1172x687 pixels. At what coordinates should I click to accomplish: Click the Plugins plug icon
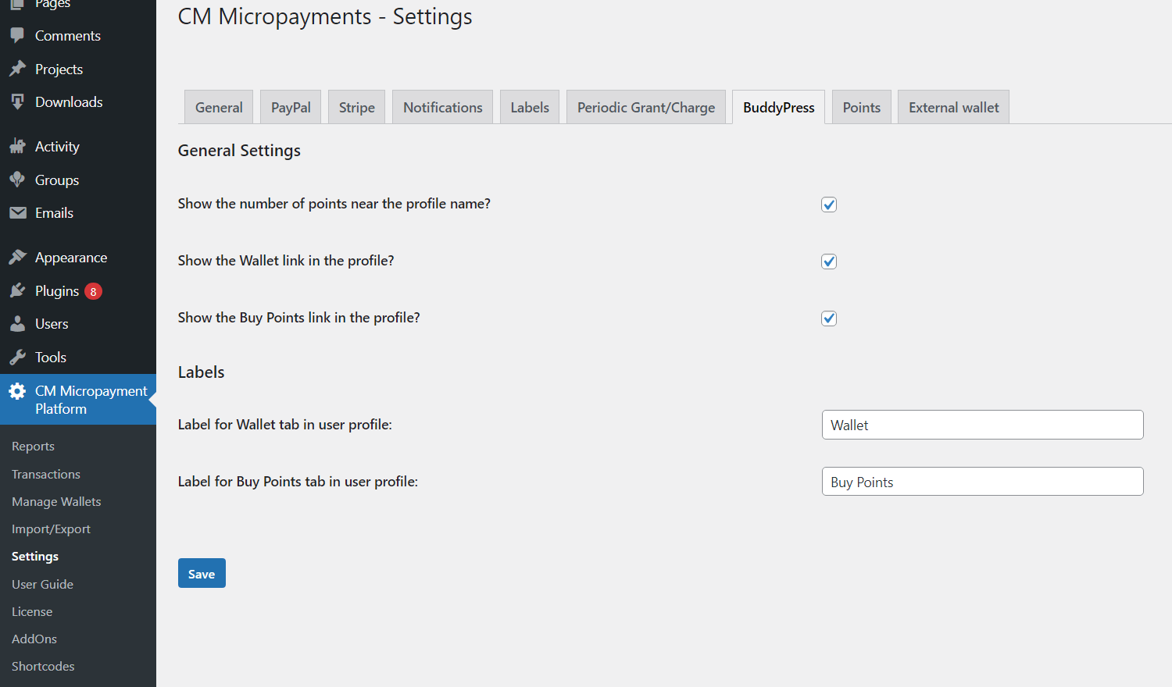[17, 291]
